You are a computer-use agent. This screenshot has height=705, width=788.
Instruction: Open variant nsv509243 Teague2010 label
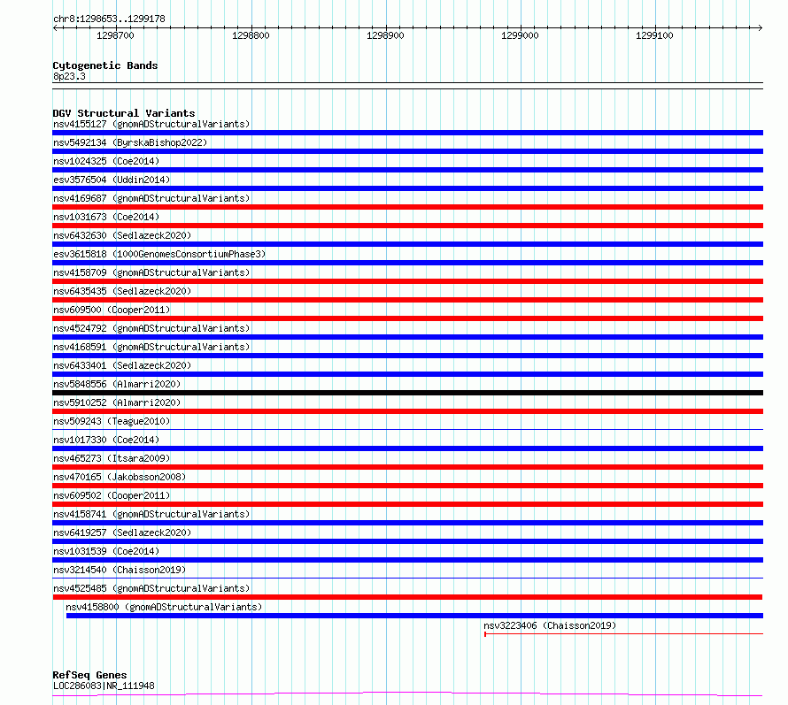112,421
